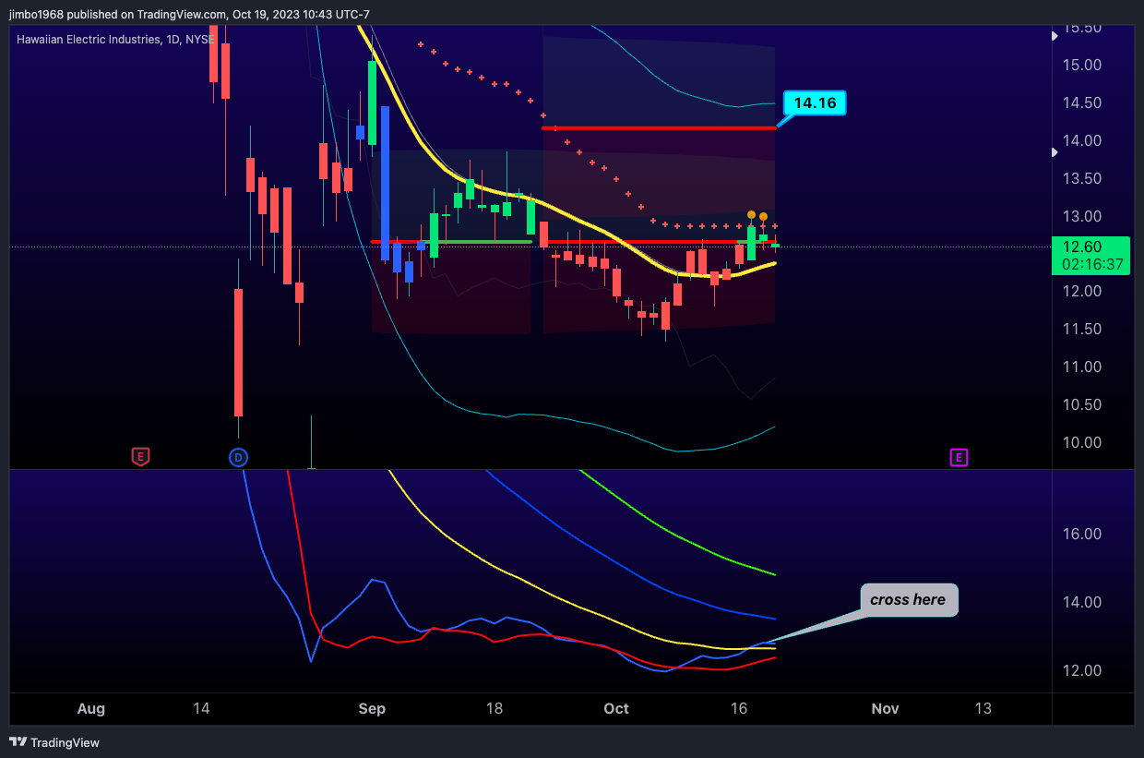Click the Hawaiian Electric Industries chart title
This screenshot has height=758, width=1144.
tap(114, 40)
